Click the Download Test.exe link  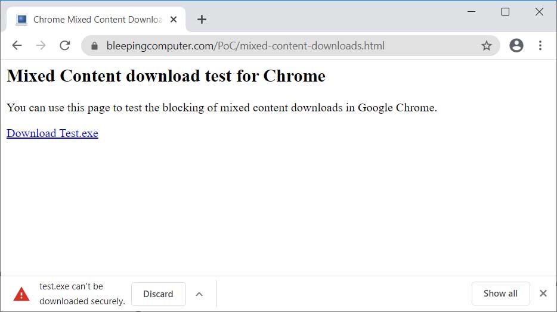52,133
